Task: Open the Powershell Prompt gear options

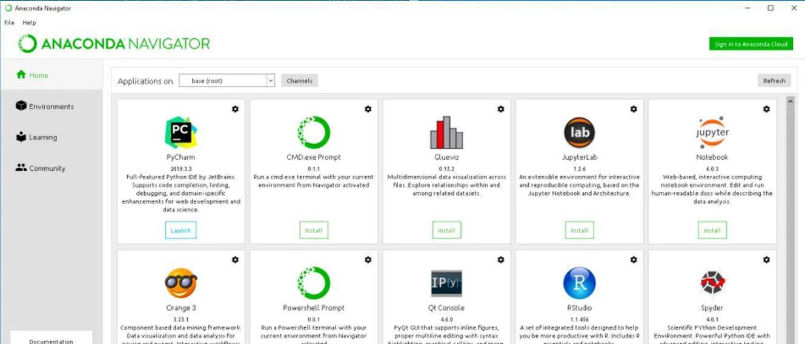Action: [368, 260]
